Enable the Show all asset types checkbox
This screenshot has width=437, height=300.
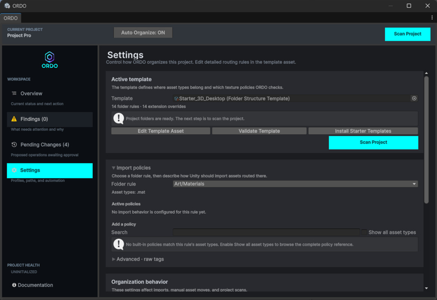pyautogui.click(x=364, y=232)
